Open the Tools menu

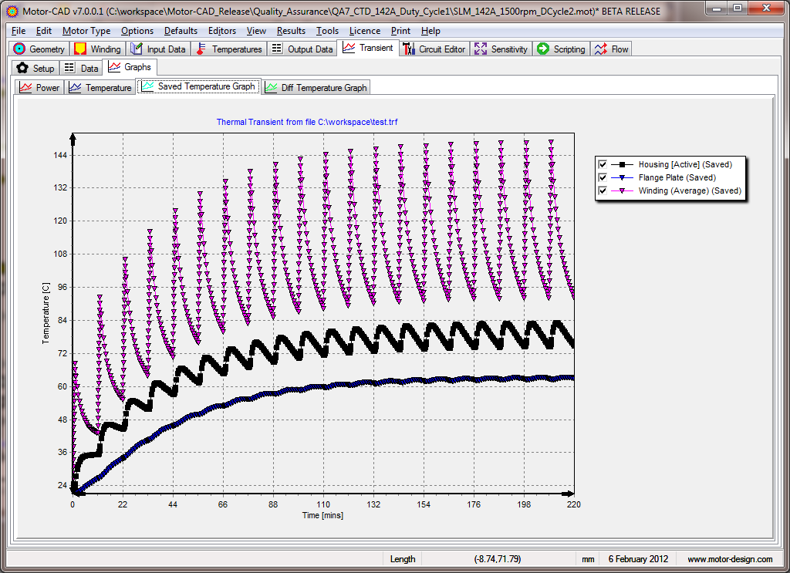[x=327, y=31]
